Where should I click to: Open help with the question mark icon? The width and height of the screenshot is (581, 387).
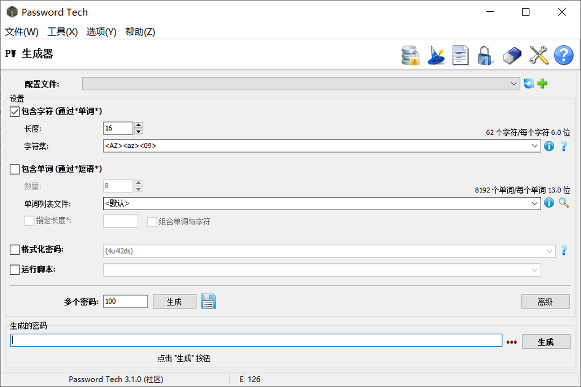[x=563, y=55]
